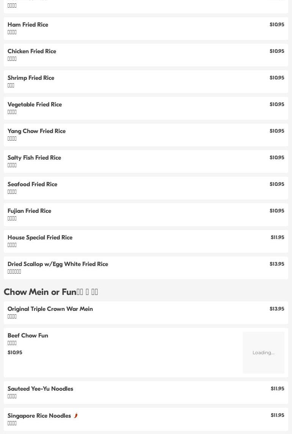The height and width of the screenshot is (434, 292).
Task: Choose Sauteed Yee-Yu Noodles
Action: pyautogui.click(x=41, y=389)
